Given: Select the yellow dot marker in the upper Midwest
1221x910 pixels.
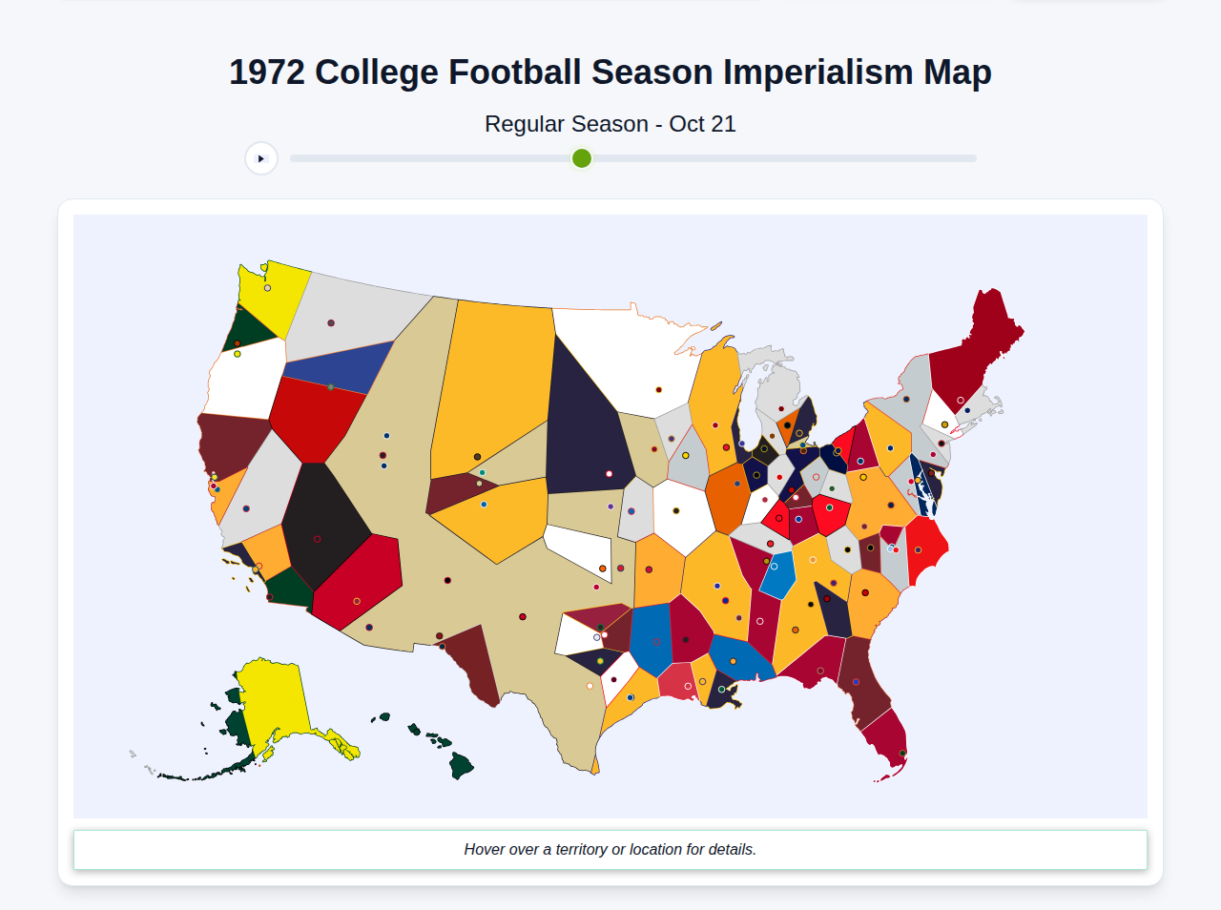Looking at the screenshot, I should click(x=685, y=456).
